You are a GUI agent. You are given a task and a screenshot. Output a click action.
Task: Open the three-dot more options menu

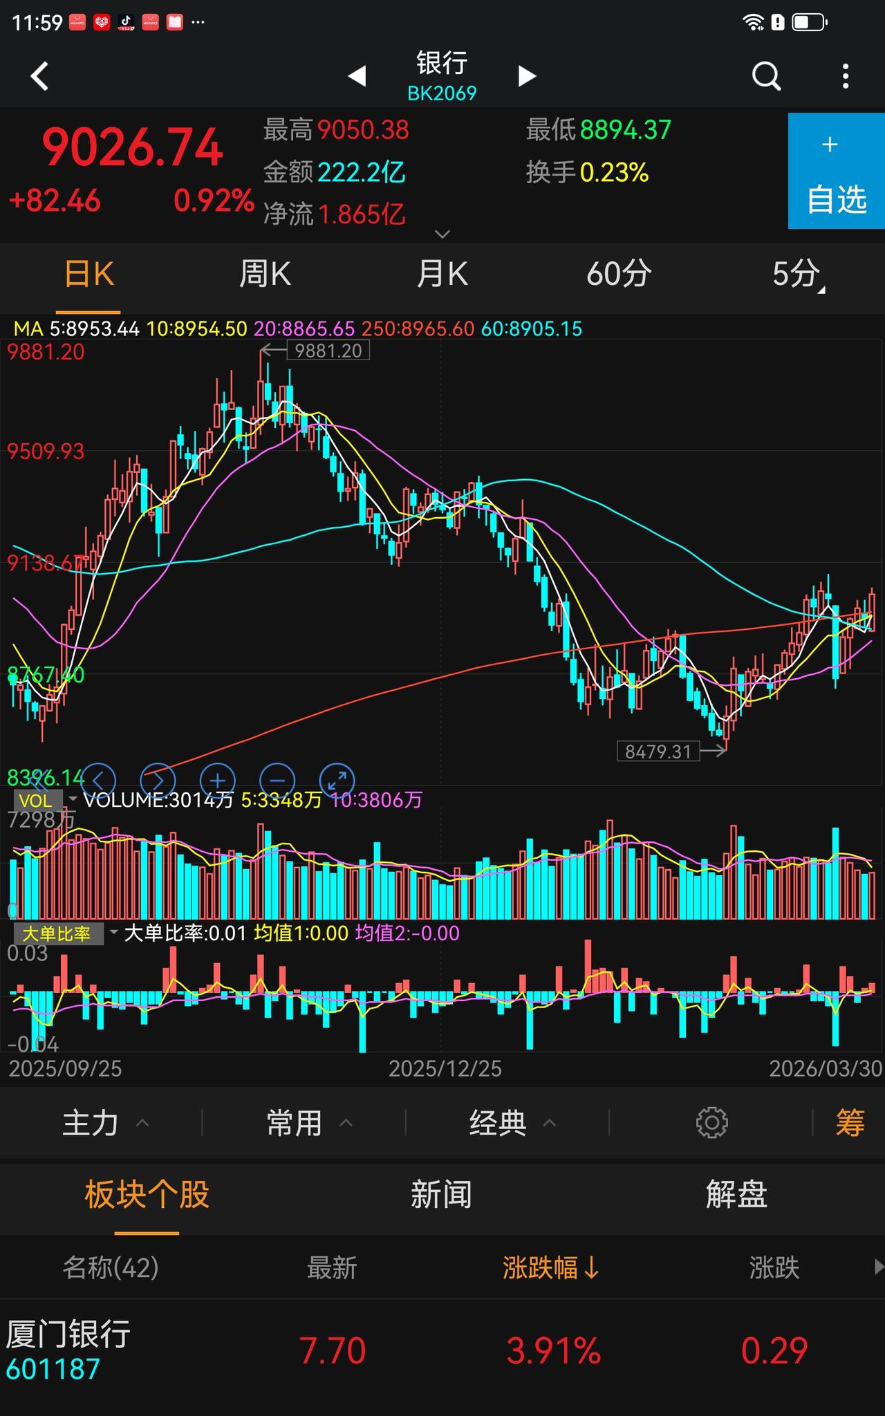click(846, 76)
